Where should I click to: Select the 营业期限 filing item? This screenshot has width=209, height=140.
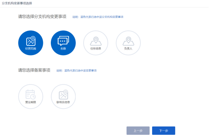pyautogui.click(x=31, y=96)
